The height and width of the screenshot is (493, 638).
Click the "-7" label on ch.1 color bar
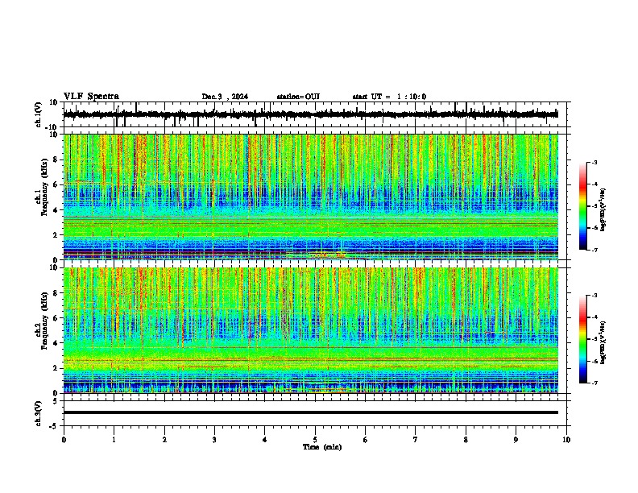click(594, 250)
